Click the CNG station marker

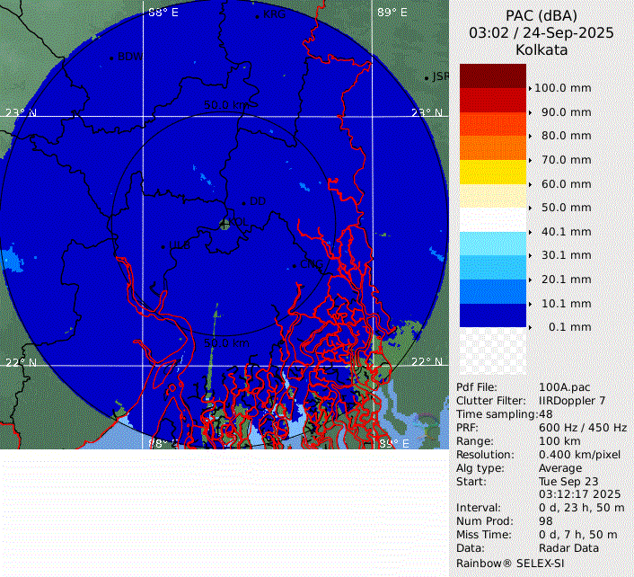point(295,265)
